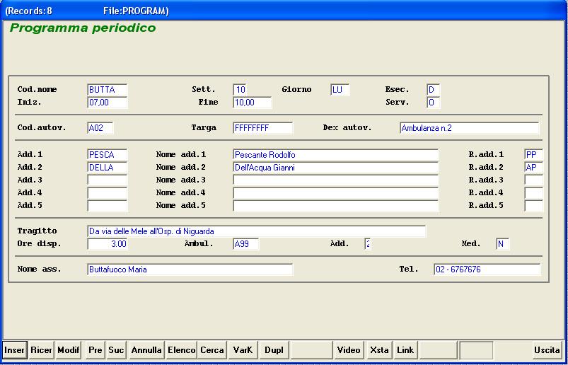
Task: Select the Giorno field showing LU
Action: click(340, 90)
